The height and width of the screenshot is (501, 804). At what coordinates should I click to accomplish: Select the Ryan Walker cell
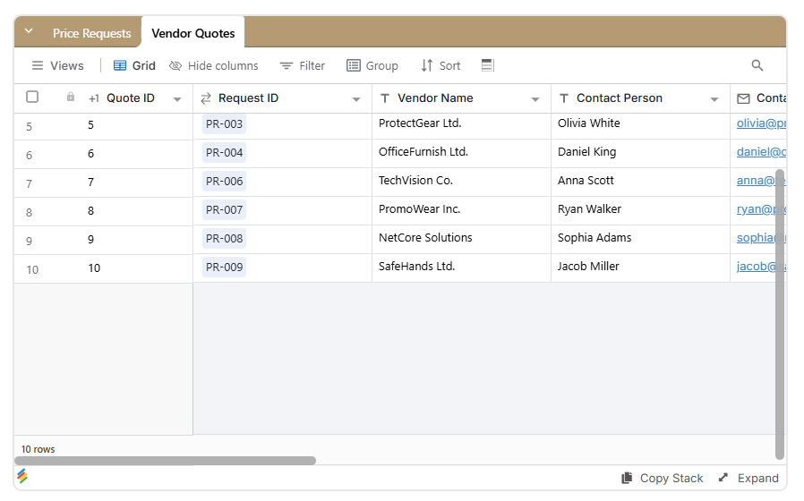click(x=640, y=211)
